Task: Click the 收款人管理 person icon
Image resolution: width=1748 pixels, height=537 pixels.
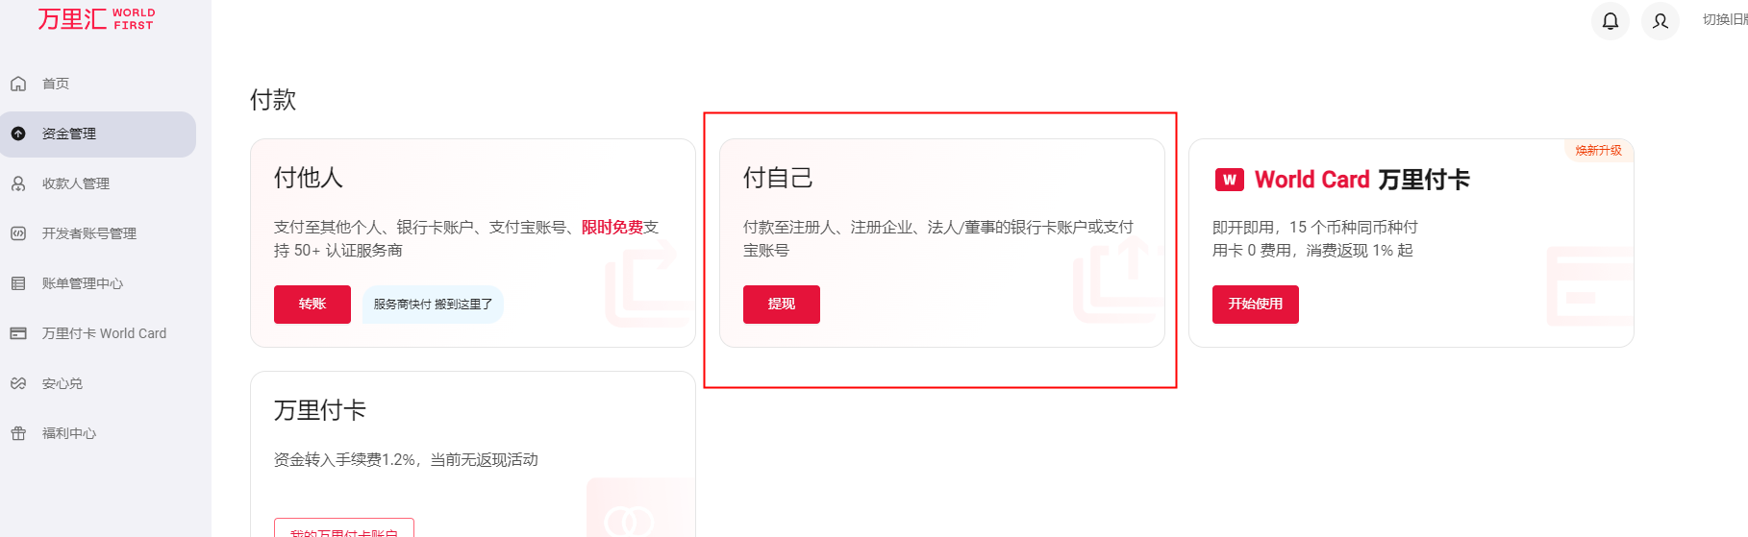Action: coord(18,183)
